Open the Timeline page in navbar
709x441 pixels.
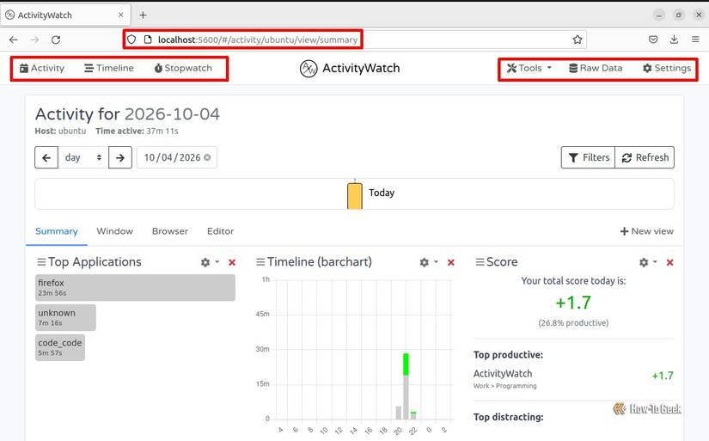(x=109, y=68)
